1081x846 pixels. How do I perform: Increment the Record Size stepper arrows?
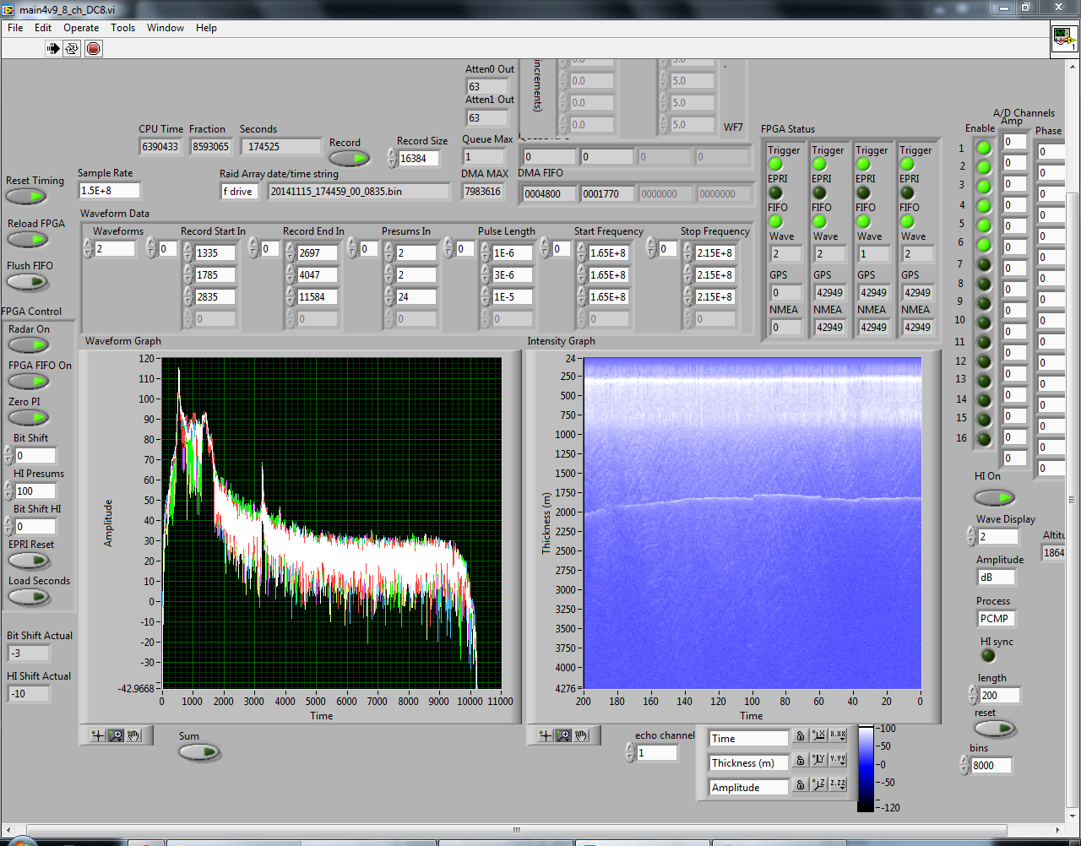(x=392, y=154)
